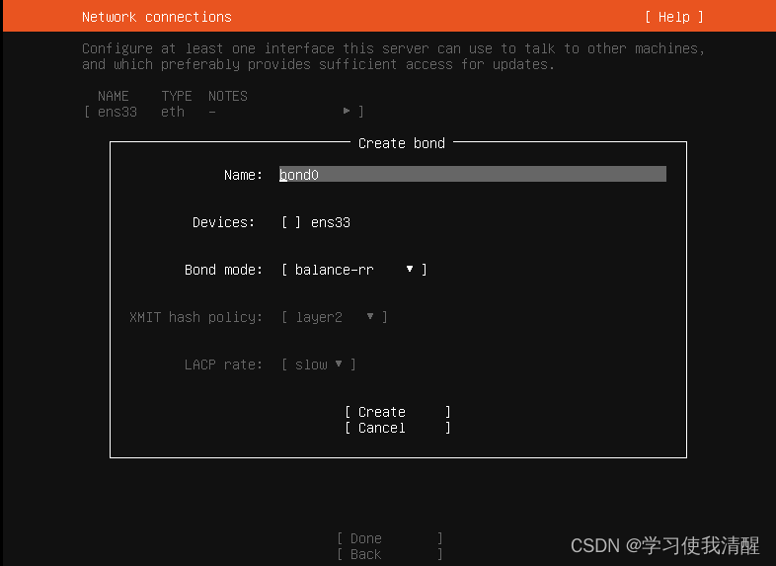
Task: Click the Bond mode: label
Action: tap(223, 270)
